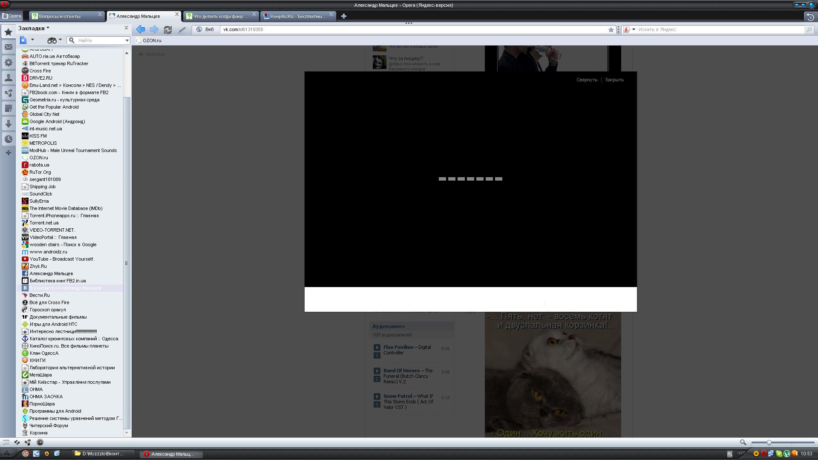Viewport: 818px width, 460px height.
Task: Open the History clock panel icon
Action: pyautogui.click(x=8, y=139)
